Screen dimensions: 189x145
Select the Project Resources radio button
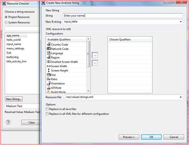[6, 17]
